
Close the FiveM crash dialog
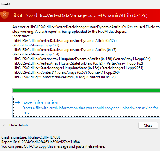(148, 126)
